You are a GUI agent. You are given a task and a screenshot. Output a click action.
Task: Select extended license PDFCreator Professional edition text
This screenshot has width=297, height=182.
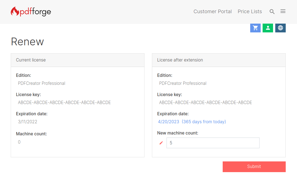(x=183, y=83)
